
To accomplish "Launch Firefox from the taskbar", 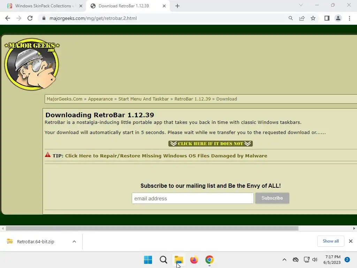I will point(194,260).
